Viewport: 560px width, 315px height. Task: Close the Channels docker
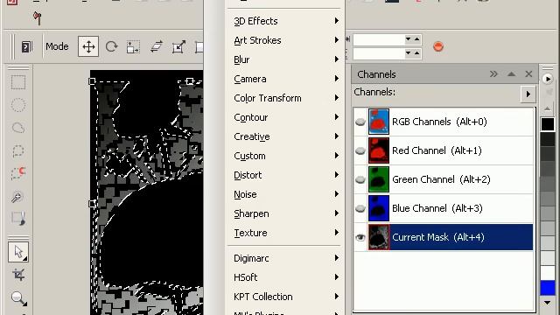click(x=528, y=73)
